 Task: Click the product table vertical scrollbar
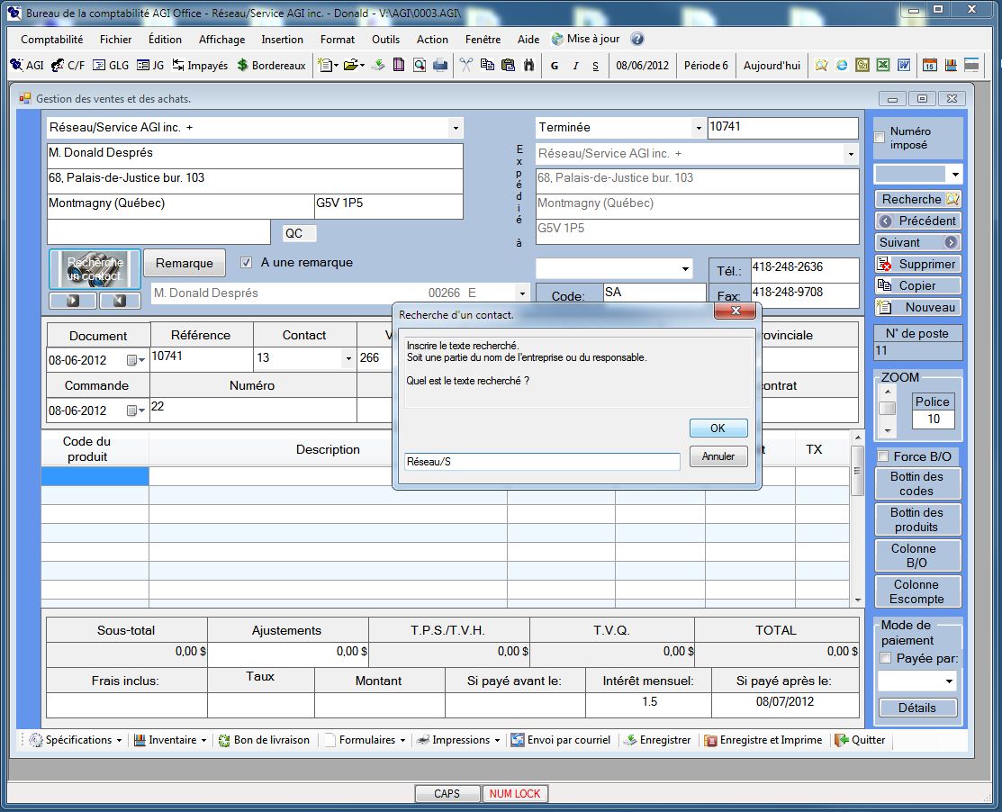857,519
